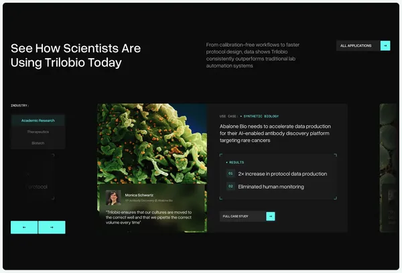
Task: Switch to the Therapeutics industry filter
Action: [x=38, y=132]
